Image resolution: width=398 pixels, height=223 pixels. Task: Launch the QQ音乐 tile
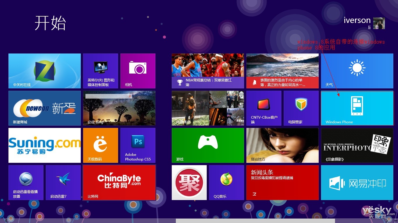click(x=227, y=183)
